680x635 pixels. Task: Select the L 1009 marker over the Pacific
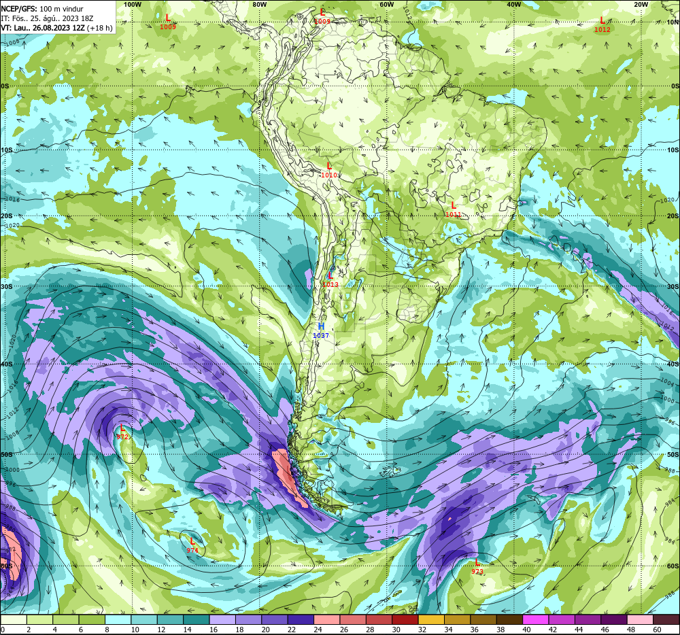(x=168, y=22)
